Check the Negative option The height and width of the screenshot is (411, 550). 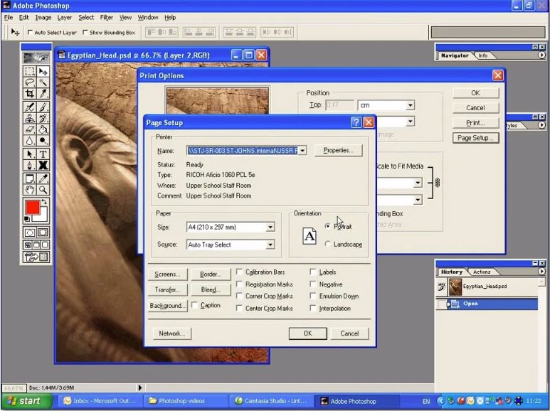[x=314, y=284]
